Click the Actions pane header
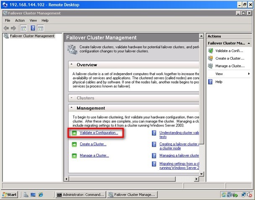 (229, 36)
